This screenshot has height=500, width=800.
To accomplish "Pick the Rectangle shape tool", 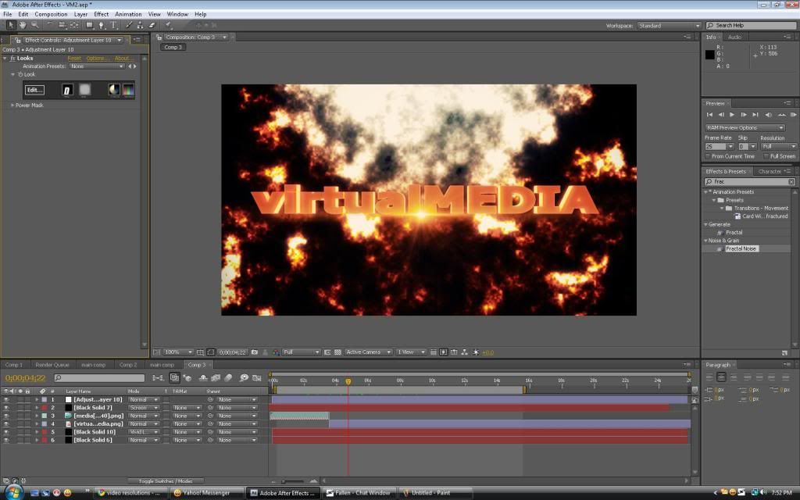I will (x=89, y=25).
